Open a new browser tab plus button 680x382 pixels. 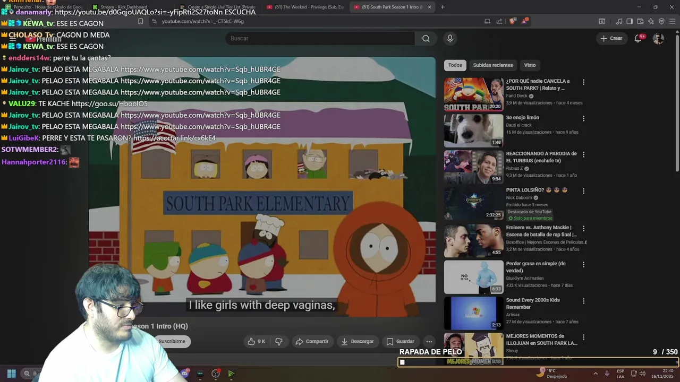443,7
